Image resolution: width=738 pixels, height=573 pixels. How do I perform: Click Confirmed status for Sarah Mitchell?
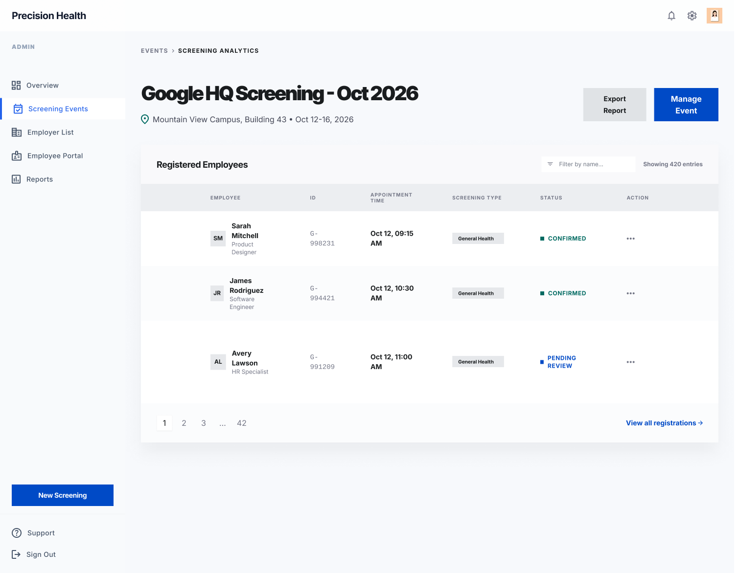tap(563, 239)
